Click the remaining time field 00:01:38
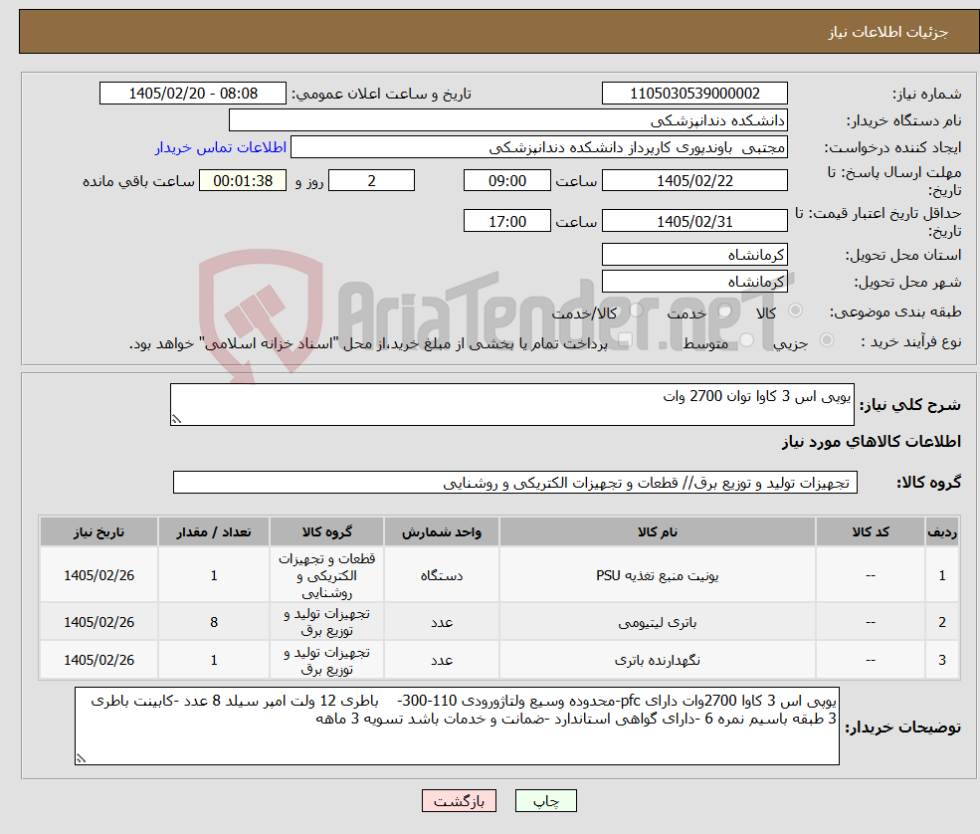This screenshot has height=834, width=980. pos(243,181)
